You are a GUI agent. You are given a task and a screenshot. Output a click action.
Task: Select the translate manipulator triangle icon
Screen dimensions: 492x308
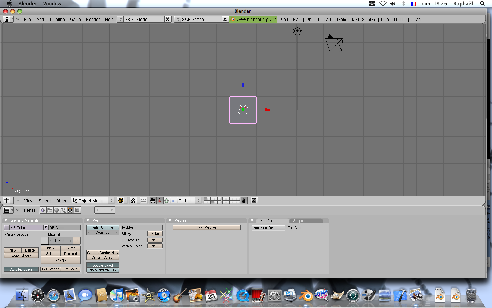160,201
